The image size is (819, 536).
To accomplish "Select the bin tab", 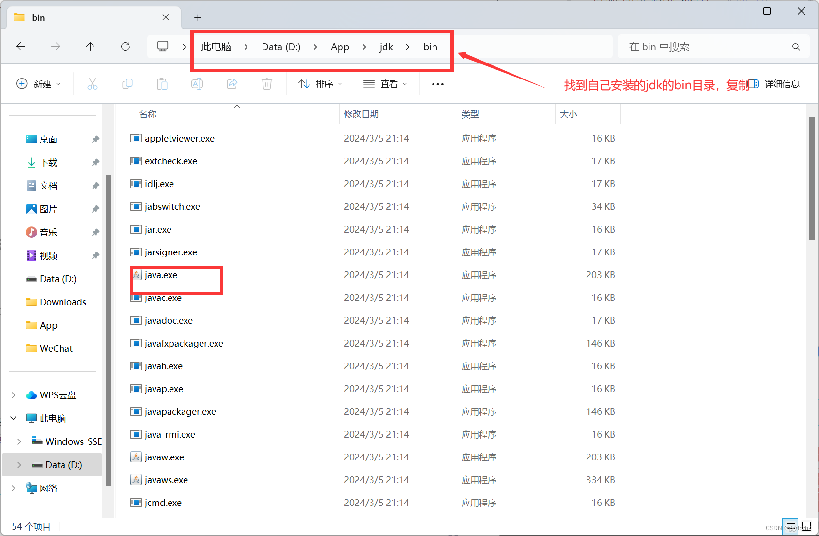I will click(93, 18).
